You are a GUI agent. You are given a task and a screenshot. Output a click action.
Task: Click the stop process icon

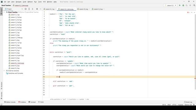190,5
